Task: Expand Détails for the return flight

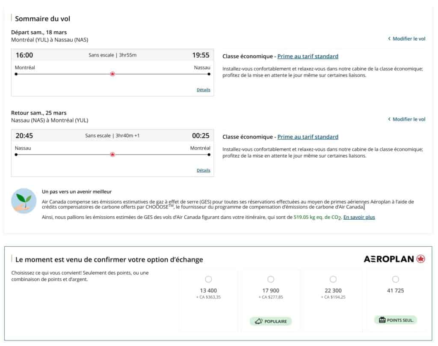Action: tap(203, 170)
